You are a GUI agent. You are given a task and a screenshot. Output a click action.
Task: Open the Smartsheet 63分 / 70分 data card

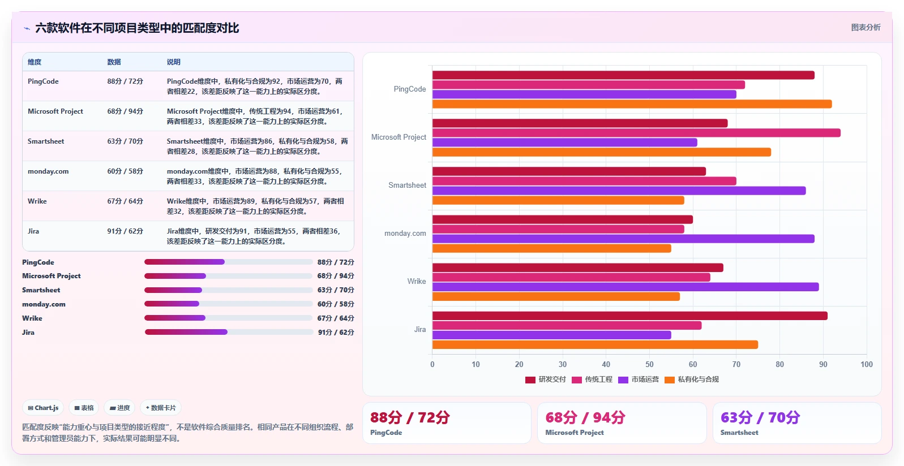pyautogui.click(x=797, y=423)
